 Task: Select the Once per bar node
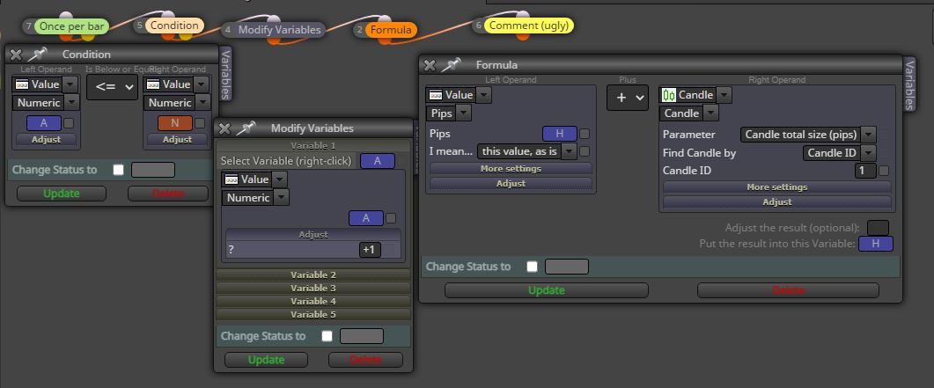[x=71, y=26]
